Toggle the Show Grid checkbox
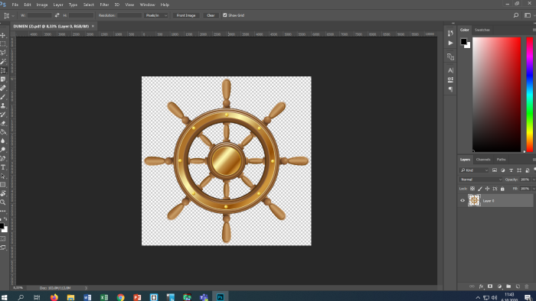 (x=224, y=15)
